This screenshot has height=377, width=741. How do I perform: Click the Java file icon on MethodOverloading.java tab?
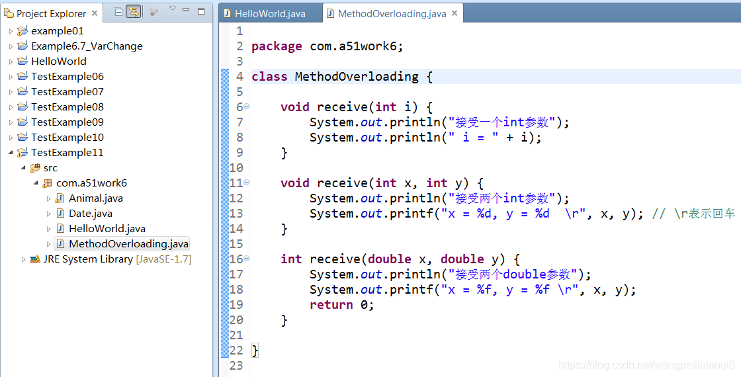331,14
